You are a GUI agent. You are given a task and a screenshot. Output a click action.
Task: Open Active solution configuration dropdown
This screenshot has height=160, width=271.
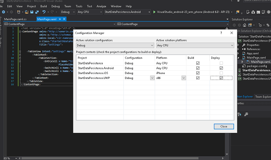coord(115,46)
